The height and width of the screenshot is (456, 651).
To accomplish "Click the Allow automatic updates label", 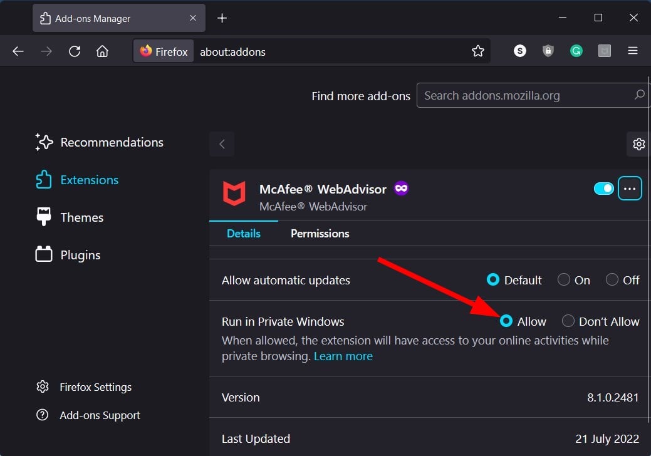I will click(x=286, y=280).
